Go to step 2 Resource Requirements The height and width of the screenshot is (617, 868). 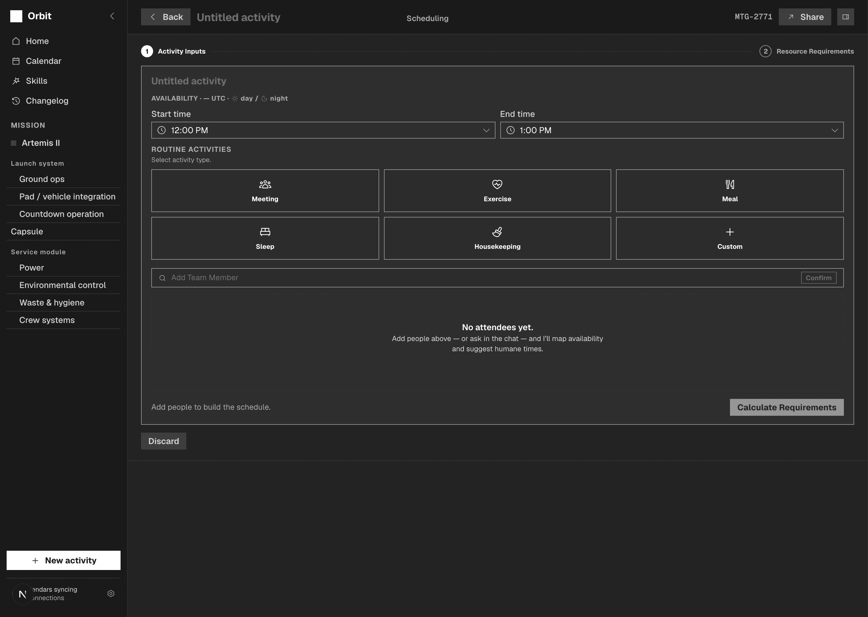[x=807, y=51]
